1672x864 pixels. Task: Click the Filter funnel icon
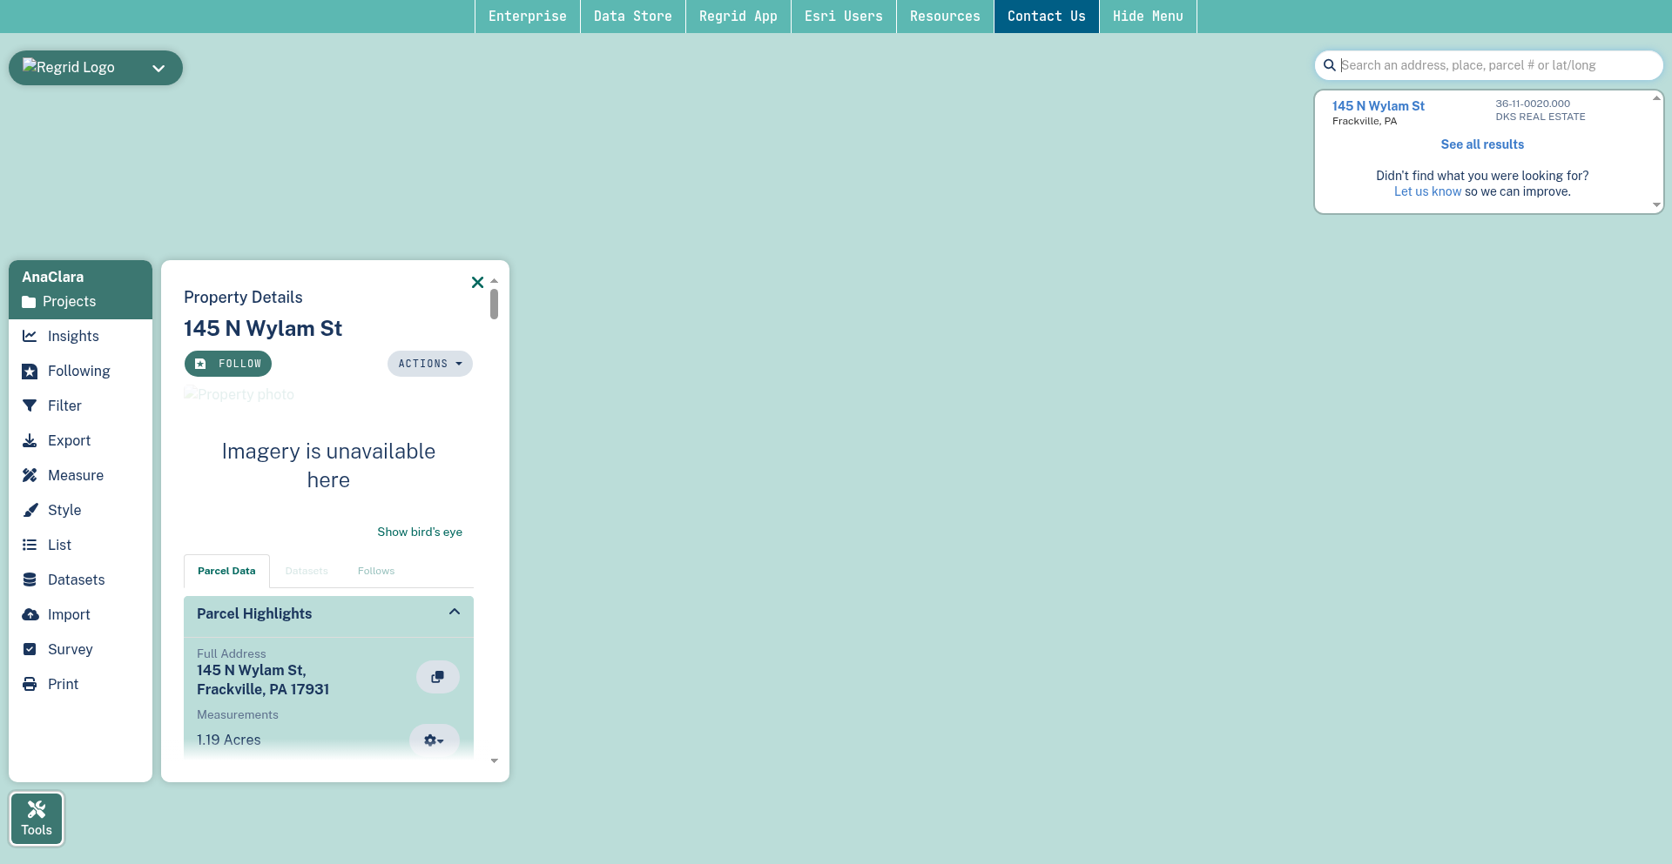pos(30,405)
